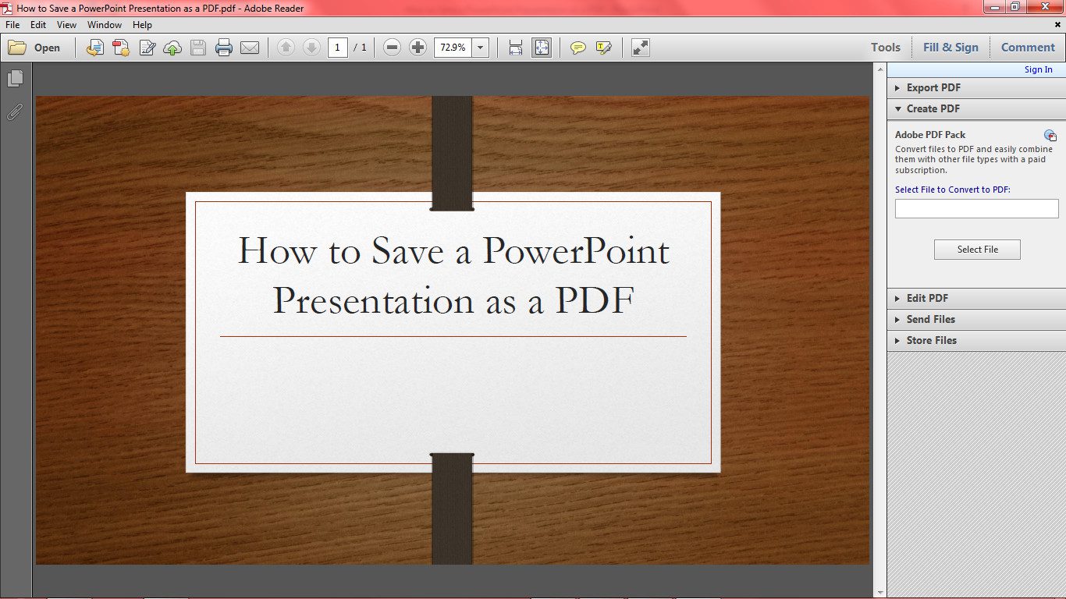Open the View menu
1066x599 pixels.
tap(66, 25)
